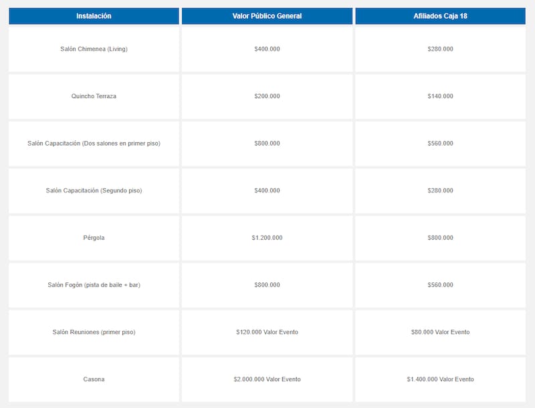Select the Quincho Terraza cell

coord(94,96)
